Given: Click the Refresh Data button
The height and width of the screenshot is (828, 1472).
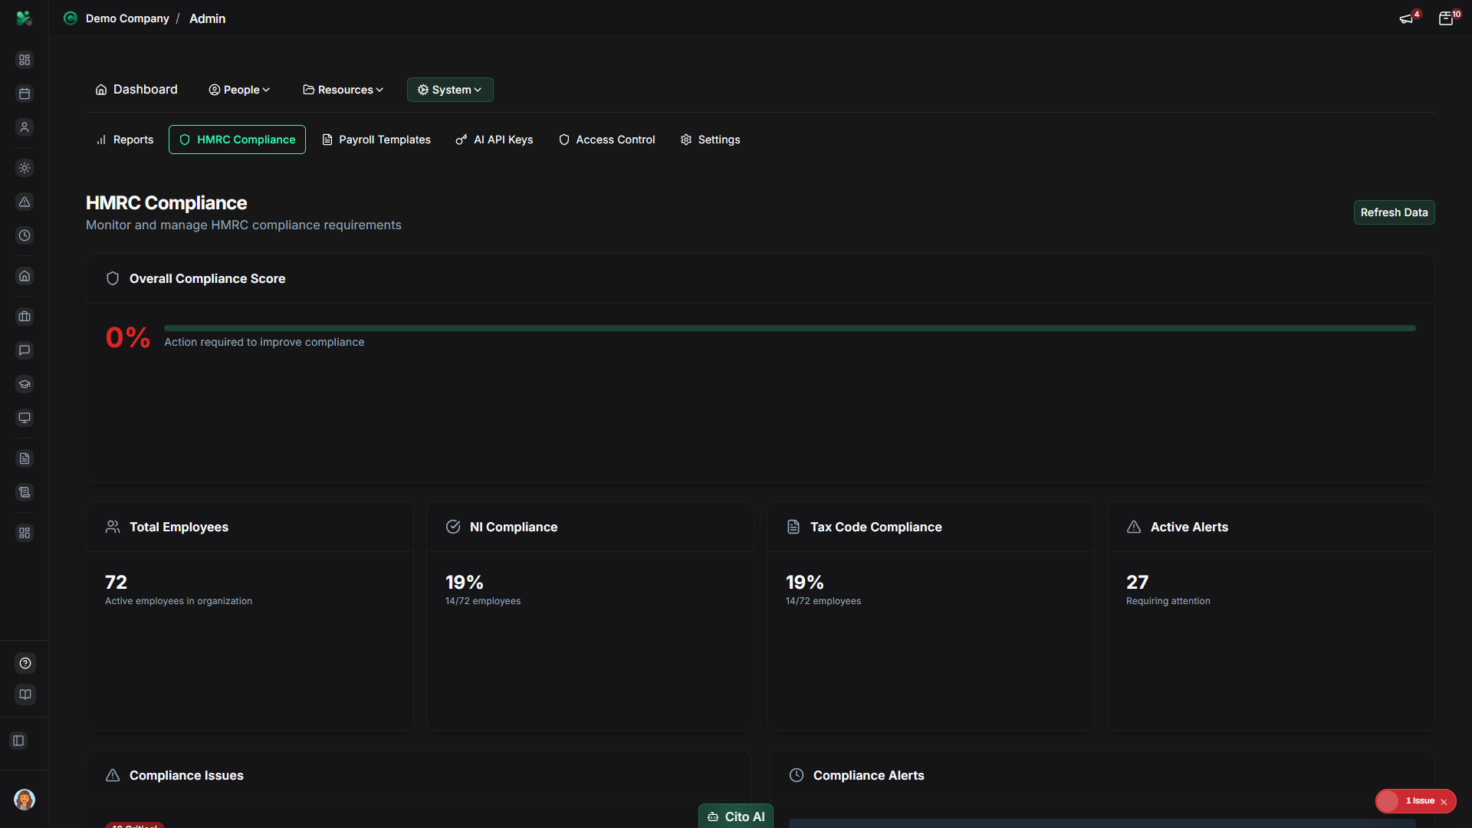Looking at the screenshot, I should (x=1394, y=212).
